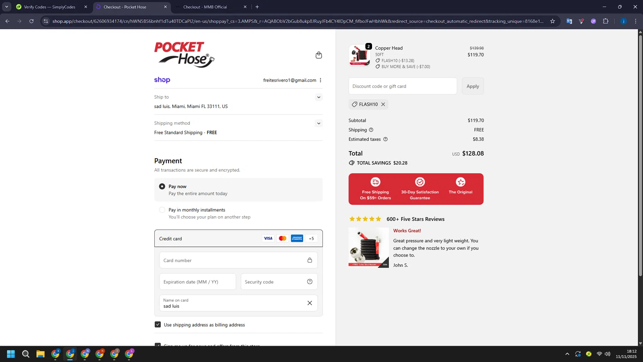Viewport: 643px width, 362px height.
Task: Open the Extensions puzzle icon
Action: (606, 21)
